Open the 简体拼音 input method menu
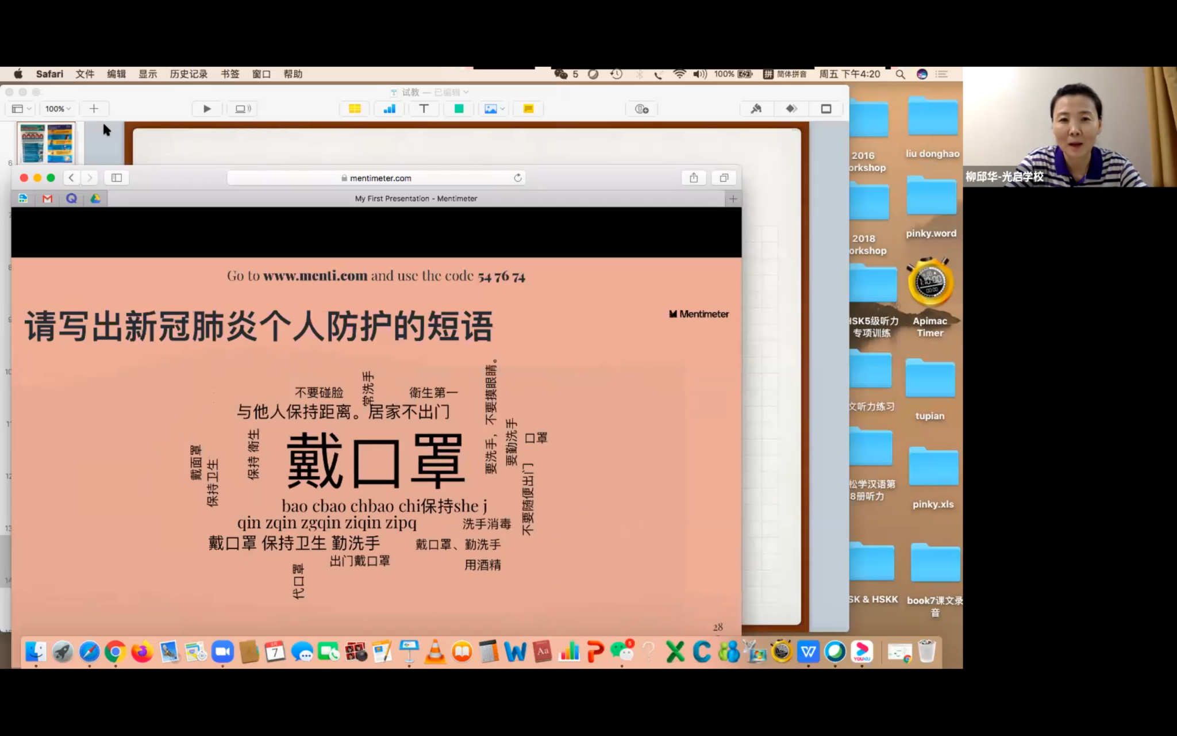 tap(784, 74)
